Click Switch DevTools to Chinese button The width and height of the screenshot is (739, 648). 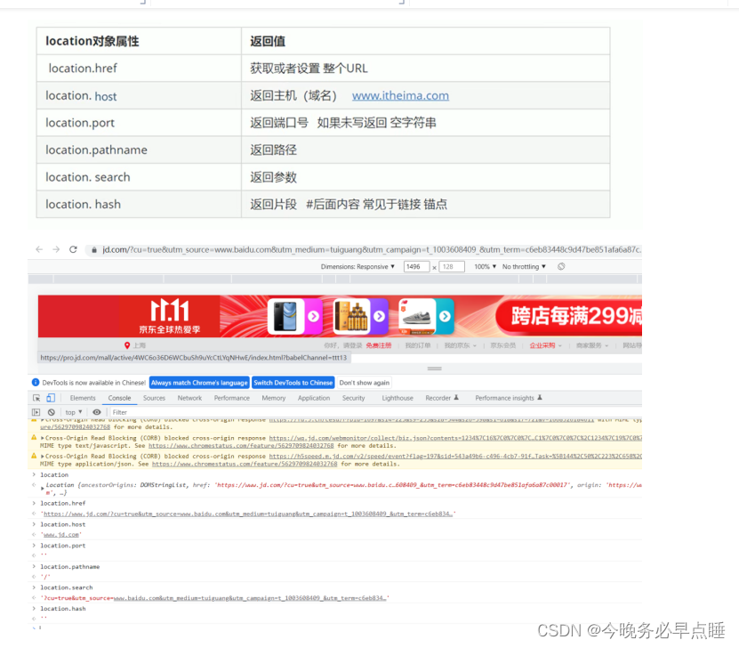point(293,383)
